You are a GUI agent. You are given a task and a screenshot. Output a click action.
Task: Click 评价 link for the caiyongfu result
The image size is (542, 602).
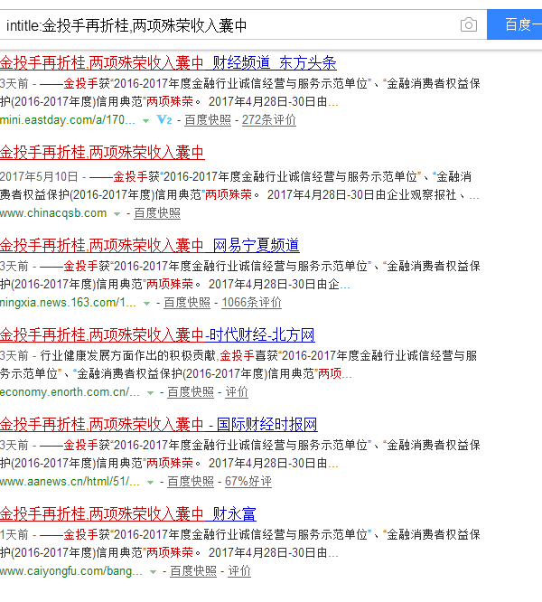click(x=239, y=571)
